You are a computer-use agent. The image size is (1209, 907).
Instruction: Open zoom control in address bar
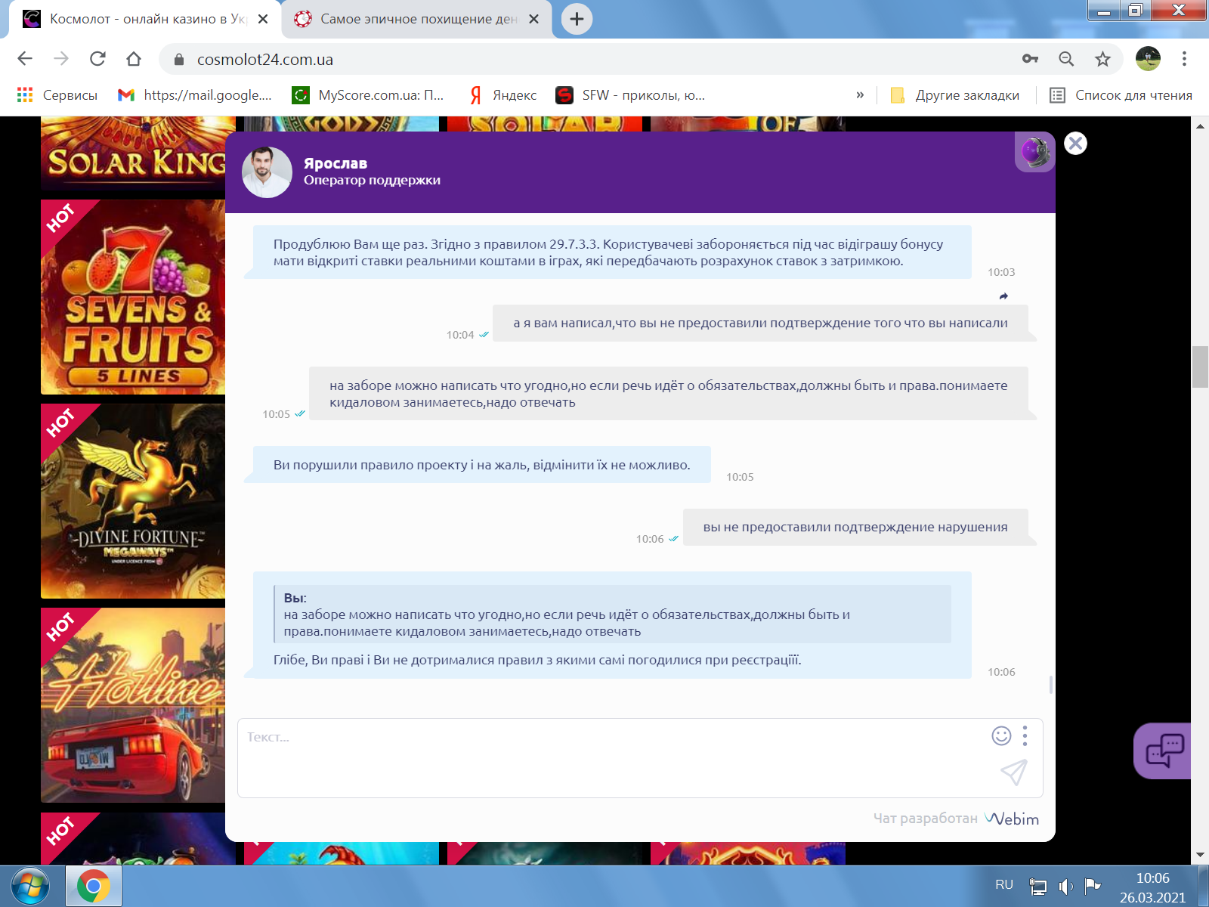1066,59
